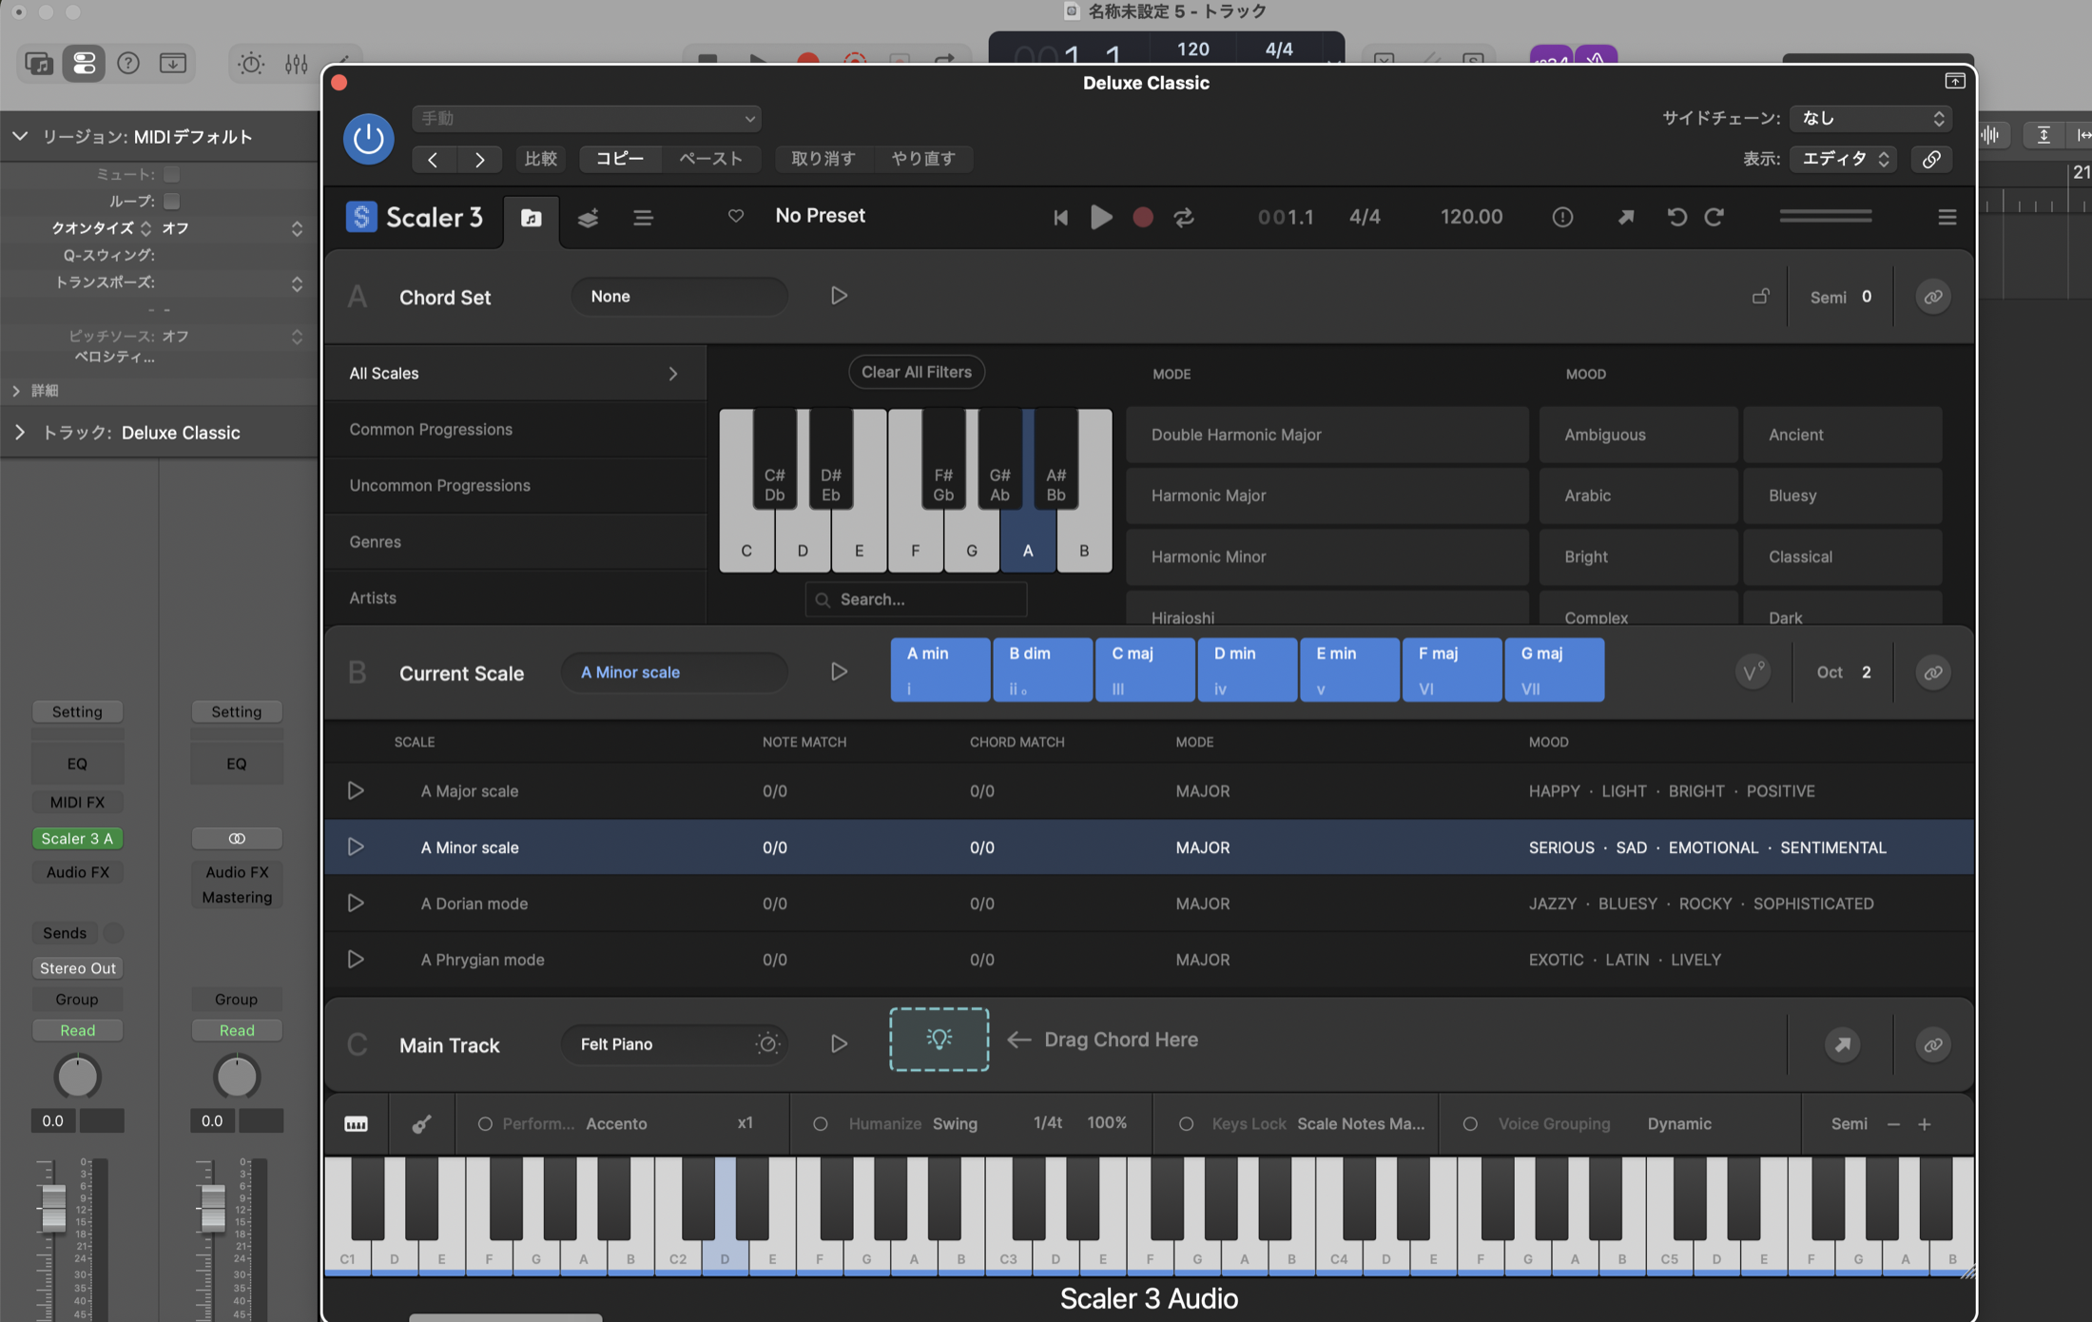The height and width of the screenshot is (1322, 2092).
Task: Click the Current Scale link icon
Action: pos(1933,672)
